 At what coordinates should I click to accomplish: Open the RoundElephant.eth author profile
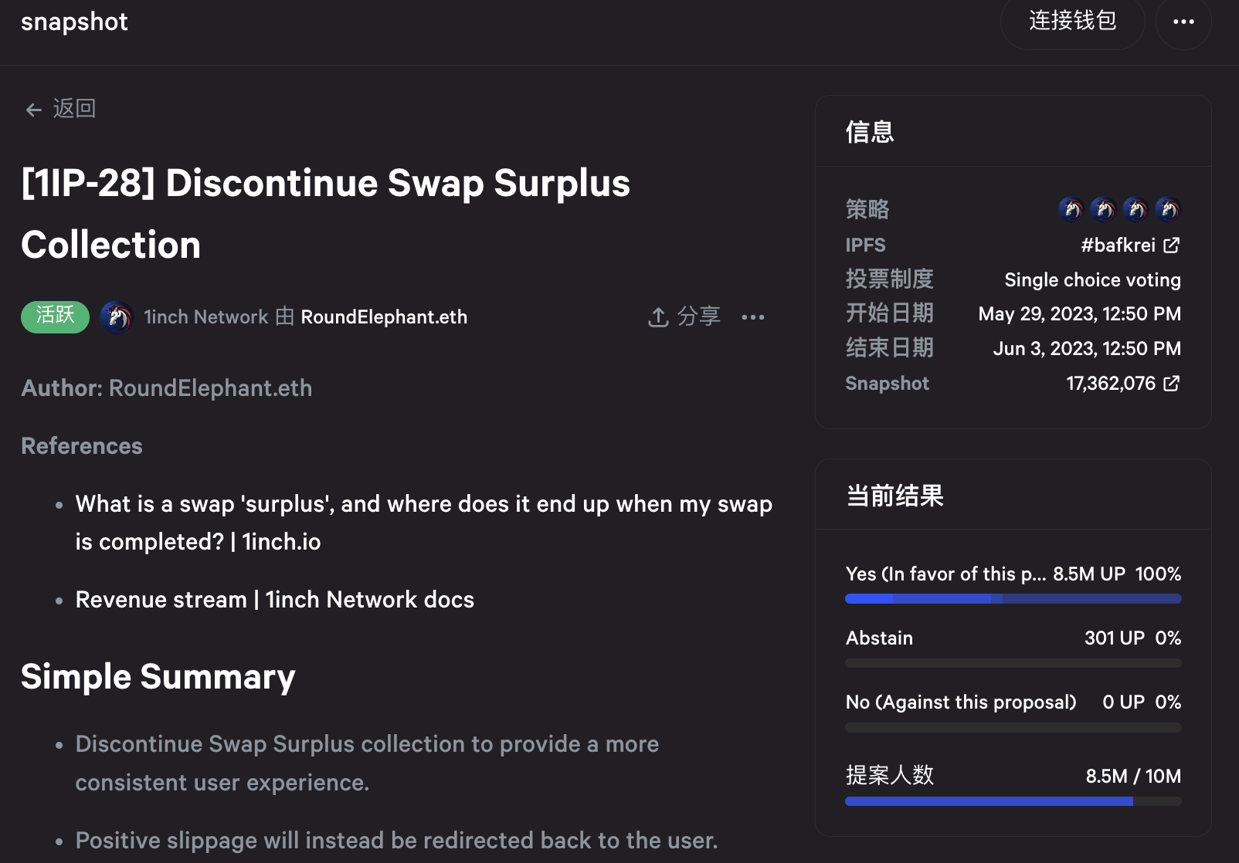pos(384,317)
